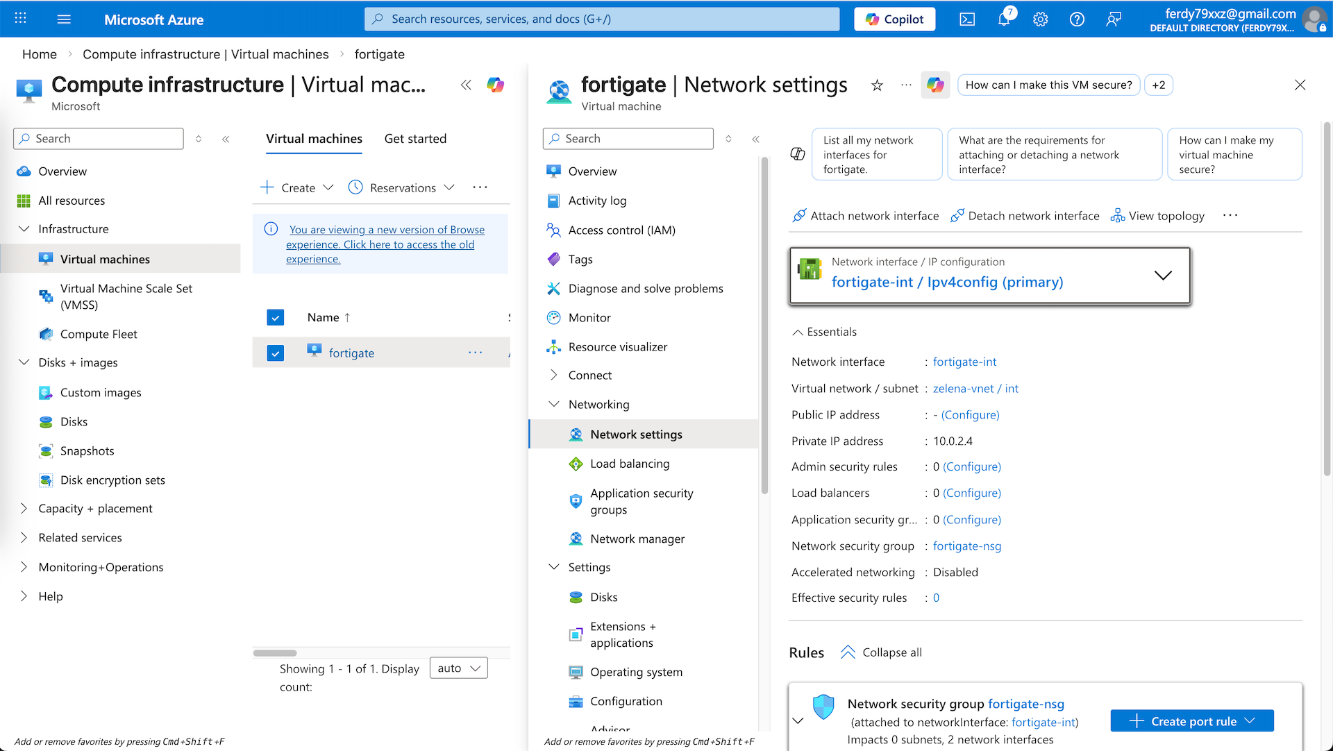The height and width of the screenshot is (751, 1333).
Task: Open Azure Cloud Shell icon
Action: click(967, 19)
